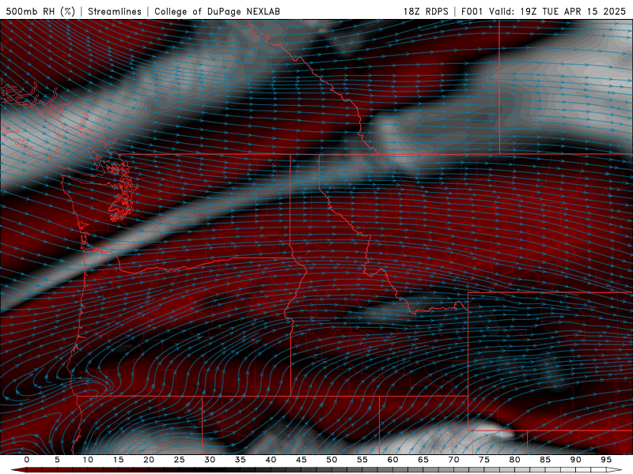
Task: Click the '10' color bar label
Action: 88,460
